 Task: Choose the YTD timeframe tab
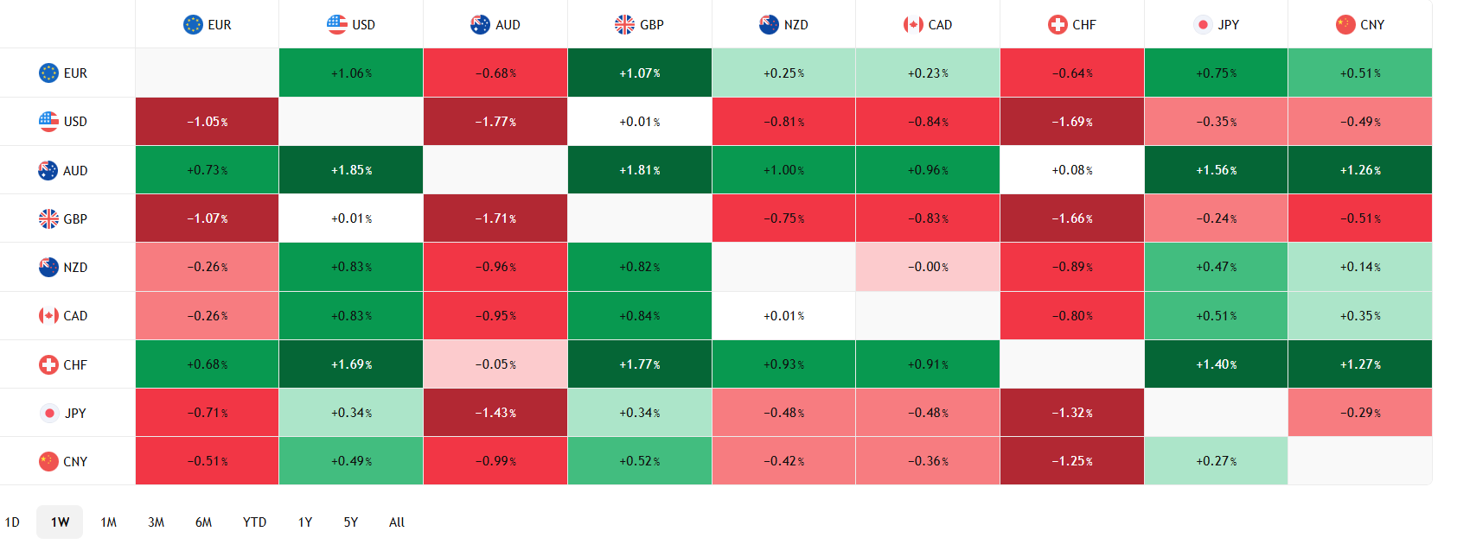254,522
